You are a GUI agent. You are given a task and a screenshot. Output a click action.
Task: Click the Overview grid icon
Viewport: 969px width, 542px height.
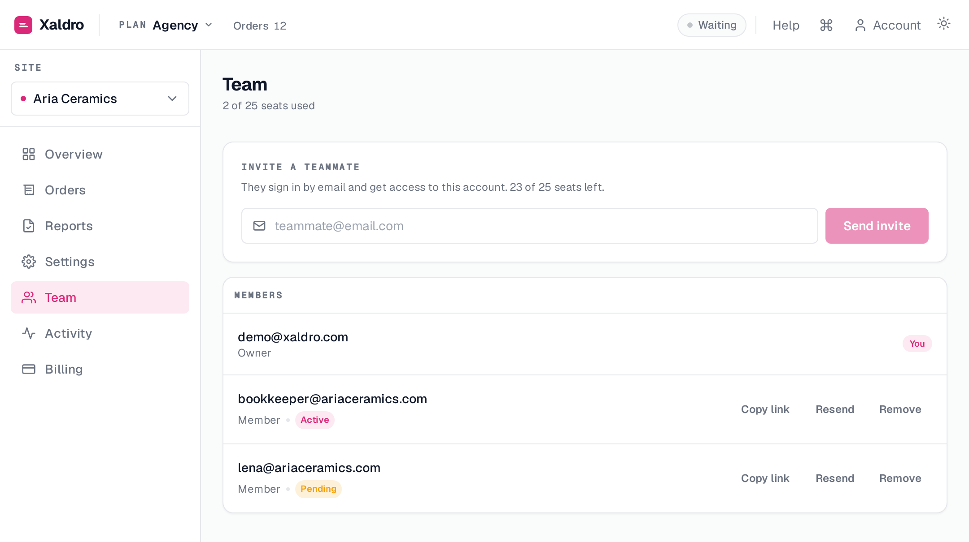(29, 154)
